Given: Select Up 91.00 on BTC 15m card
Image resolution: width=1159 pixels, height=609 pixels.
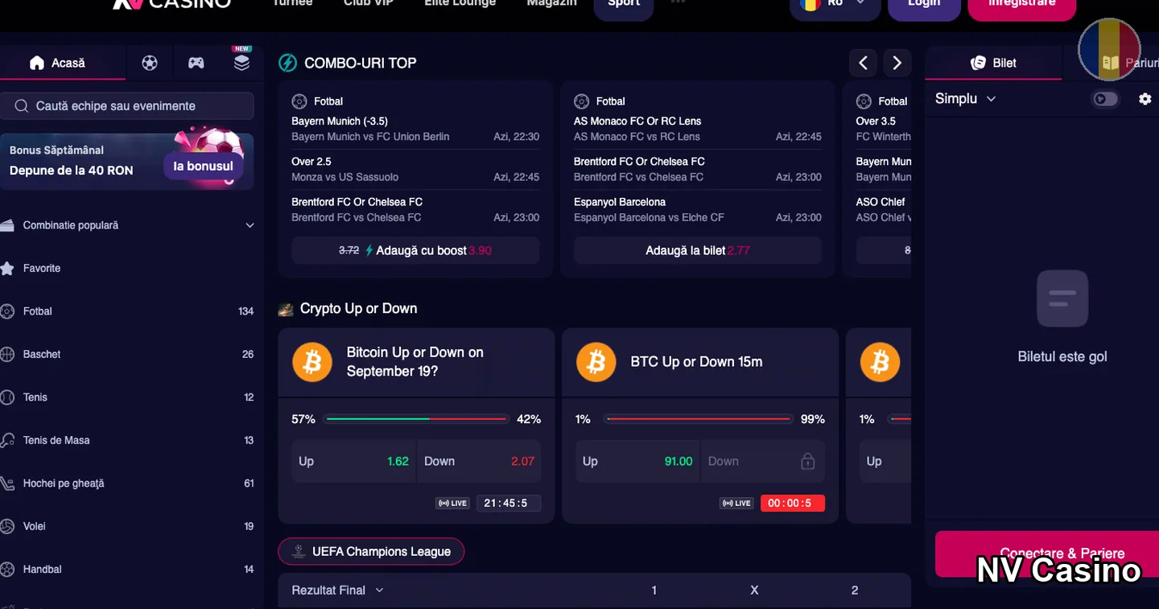Looking at the screenshot, I should pyautogui.click(x=637, y=461).
